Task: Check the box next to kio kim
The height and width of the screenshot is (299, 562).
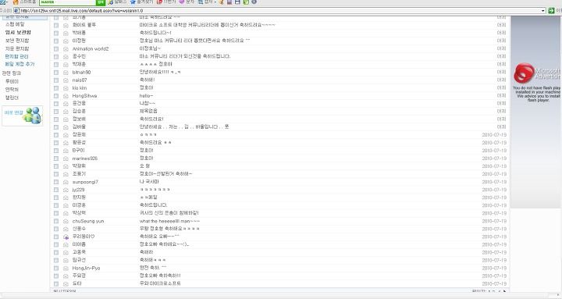Action: (x=56, y=88)
